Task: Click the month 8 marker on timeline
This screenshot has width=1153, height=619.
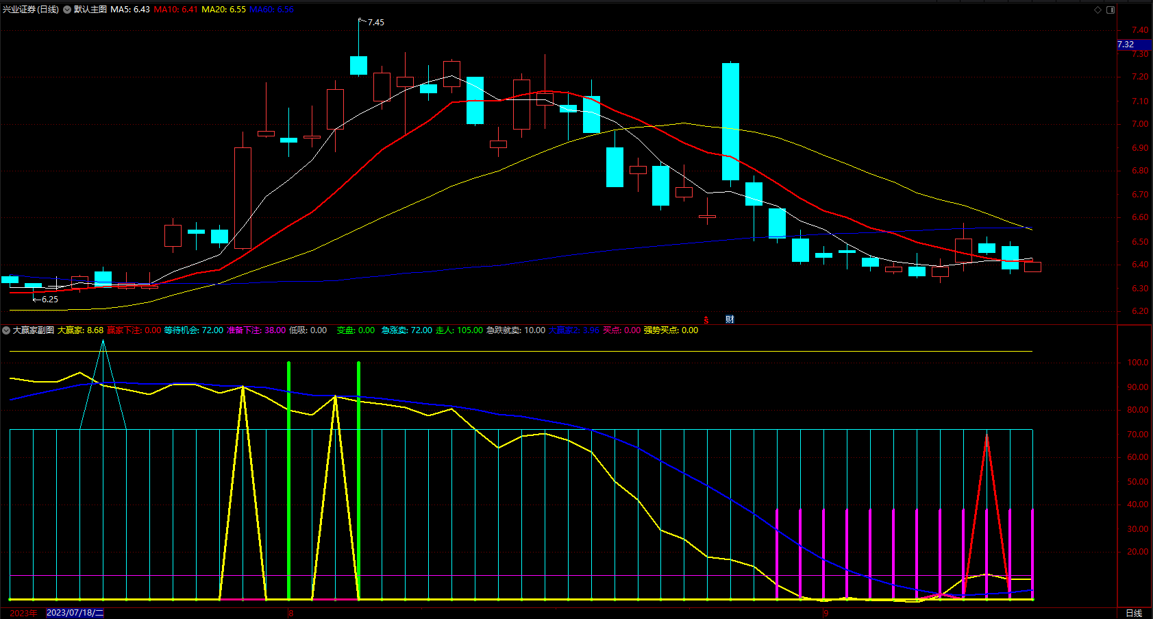Action: click(x=290, y=613)
